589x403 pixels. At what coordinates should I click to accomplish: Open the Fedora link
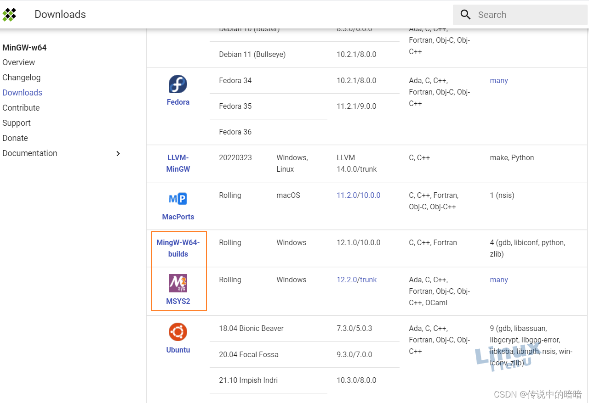[x=178, y=102]
